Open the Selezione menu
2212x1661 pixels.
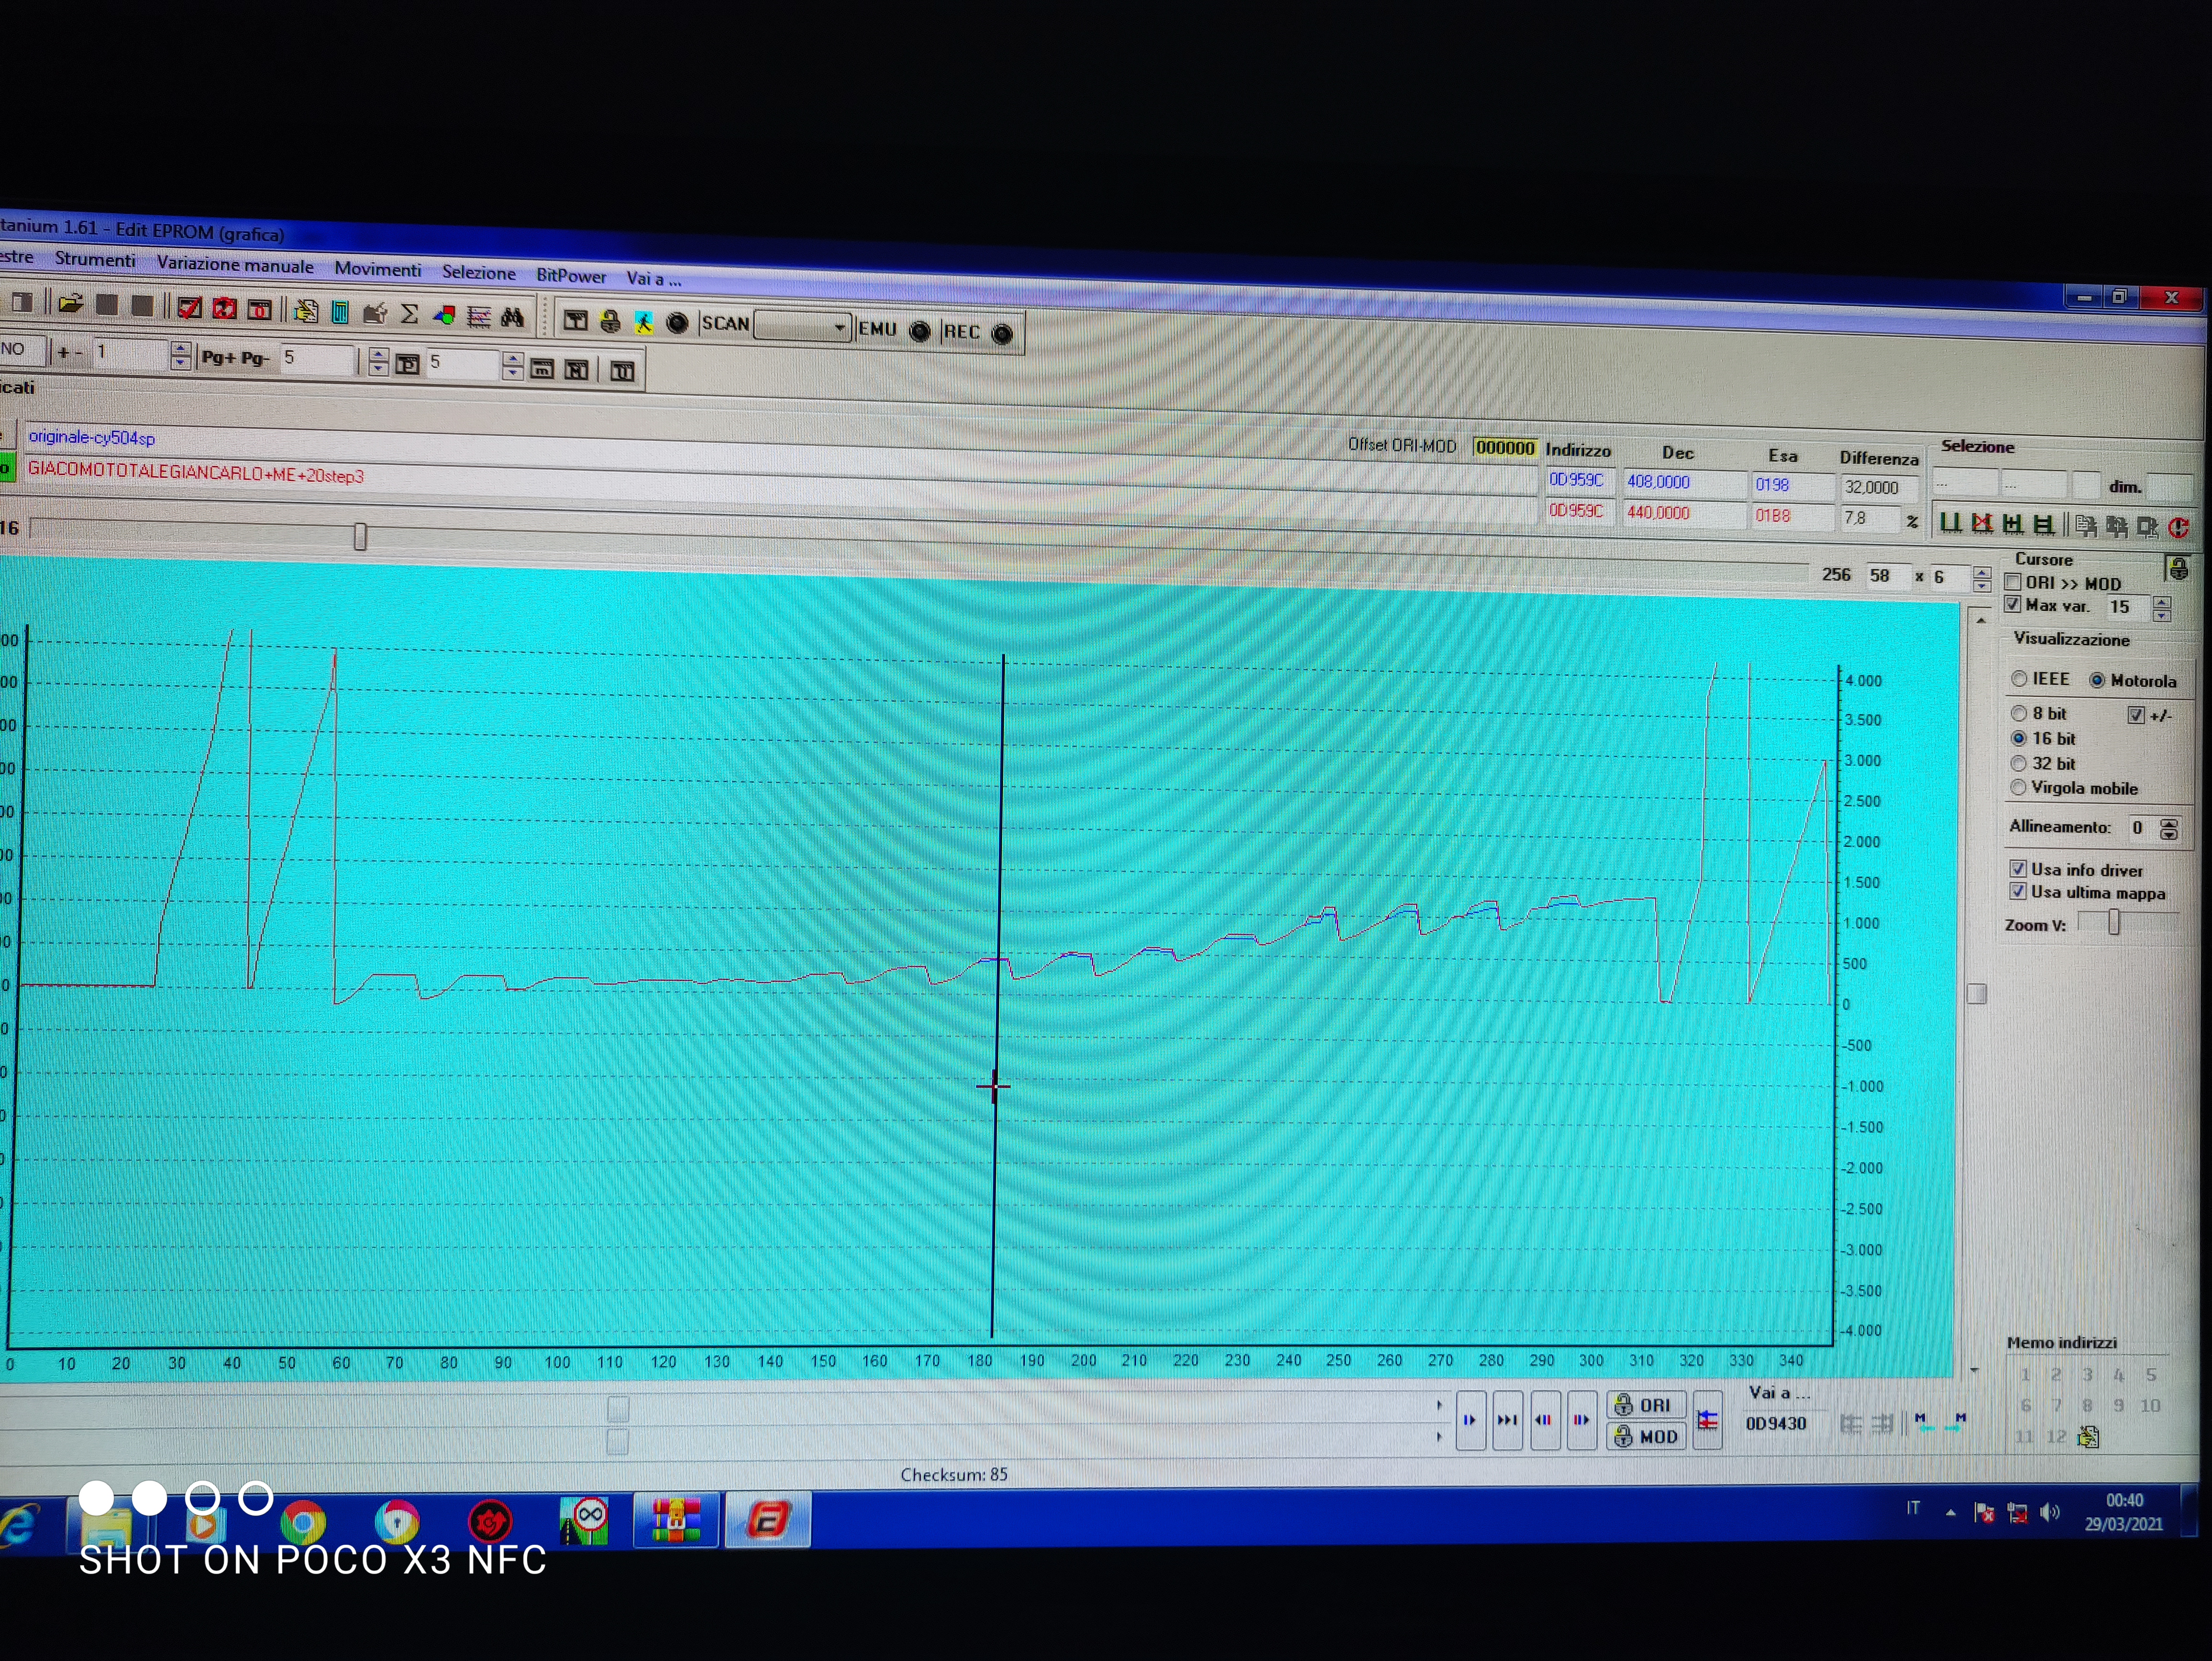coord(479,272)
